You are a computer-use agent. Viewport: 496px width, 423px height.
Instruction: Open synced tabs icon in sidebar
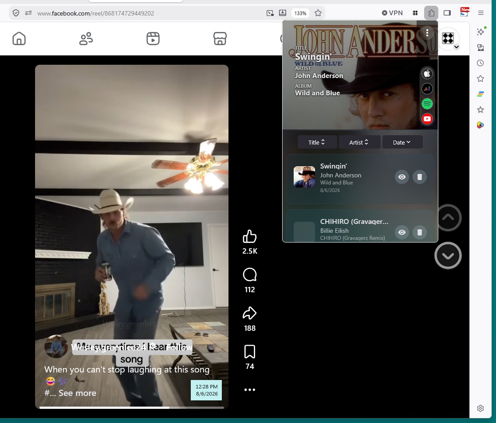[x=480, y=47]
